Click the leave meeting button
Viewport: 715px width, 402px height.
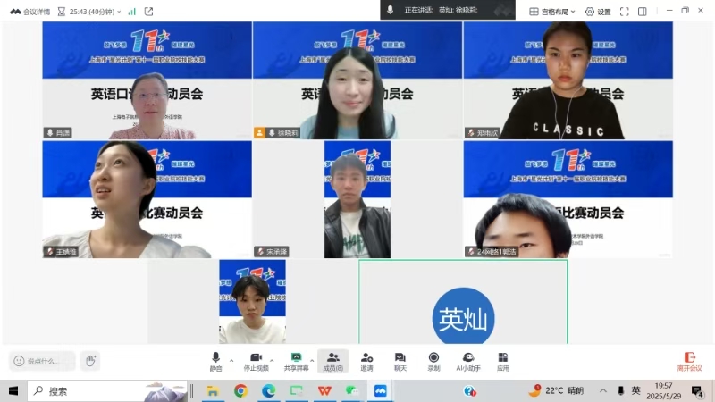point(689,361)
